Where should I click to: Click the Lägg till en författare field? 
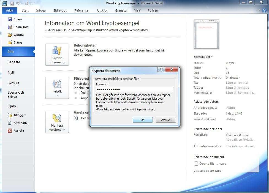click(240, 140)
